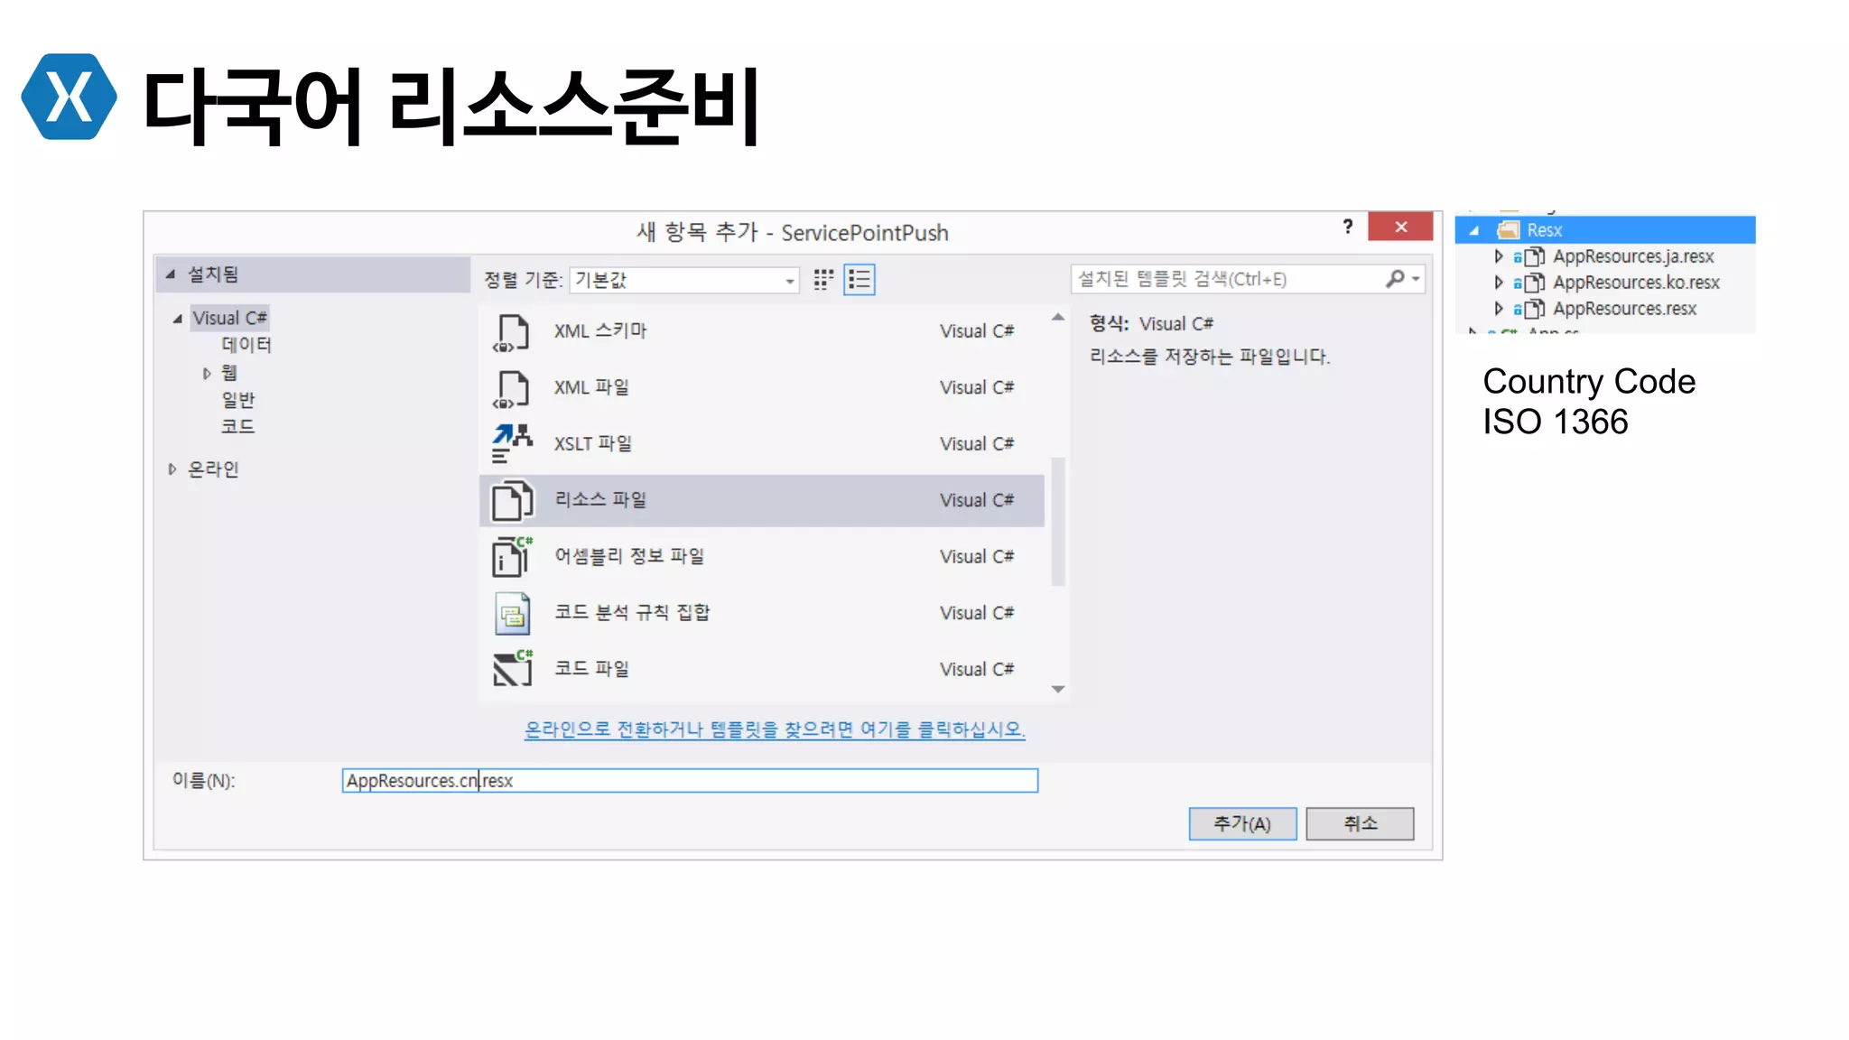
Task: Click the XML 스키마 file icon
Action: 511,332
